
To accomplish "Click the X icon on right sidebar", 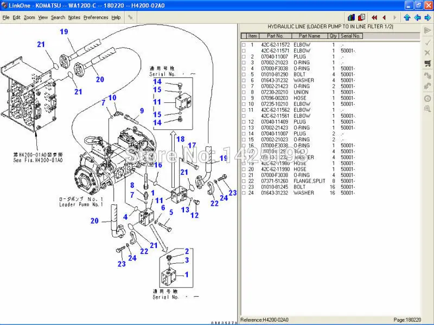I will click(x=427, y=53).
